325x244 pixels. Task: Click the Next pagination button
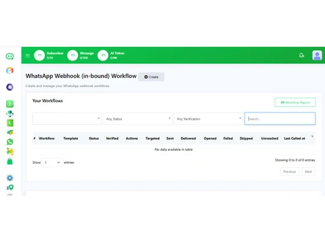tap(308, 172)
